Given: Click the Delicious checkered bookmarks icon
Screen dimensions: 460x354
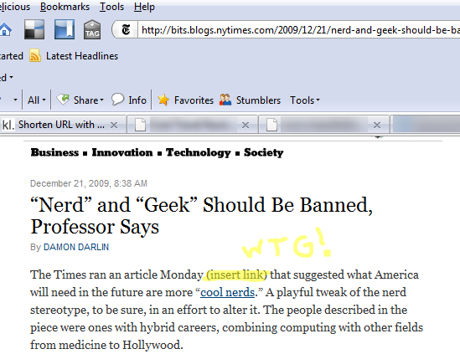Looking at the screenshot, I should (x=34, y=29).
